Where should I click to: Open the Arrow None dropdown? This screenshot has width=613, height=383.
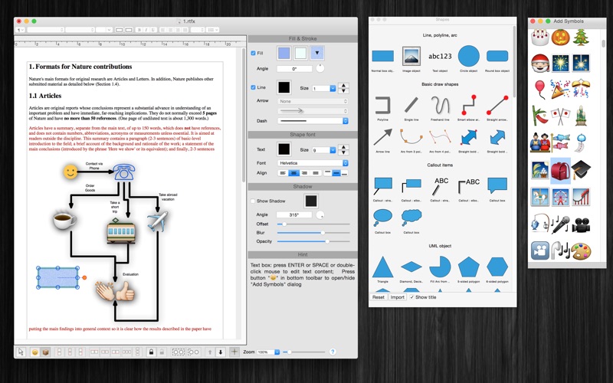(313, 101)
